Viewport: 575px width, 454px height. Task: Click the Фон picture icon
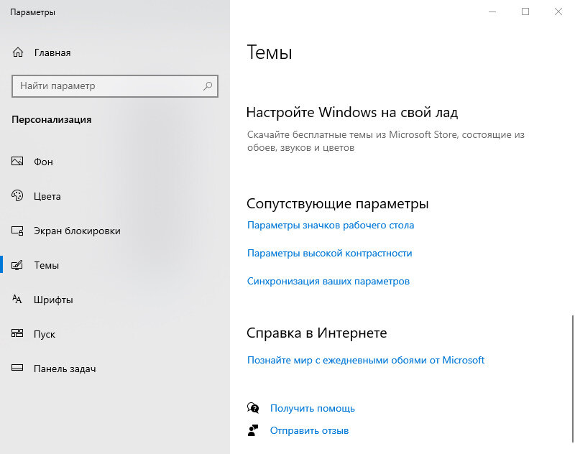tap(17, 161)
